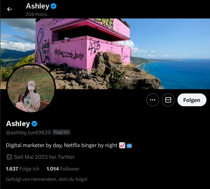Click the @ashley_tur49639 handle
Image resolution: width=210 pixels, height=189 pixels.
pos(28,133)
